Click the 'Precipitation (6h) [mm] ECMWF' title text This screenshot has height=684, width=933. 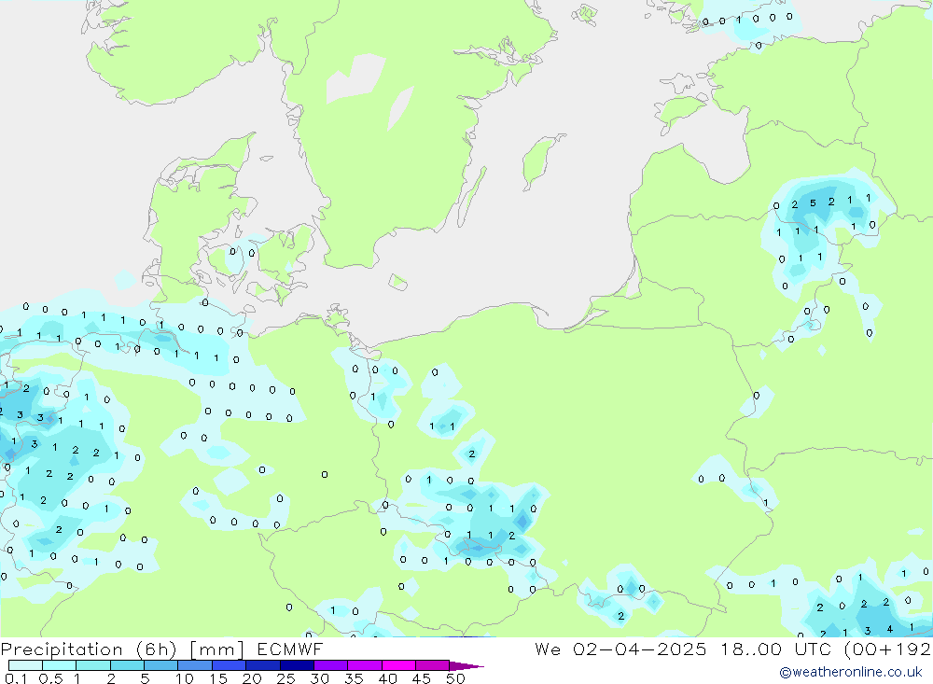coord(161,649)
